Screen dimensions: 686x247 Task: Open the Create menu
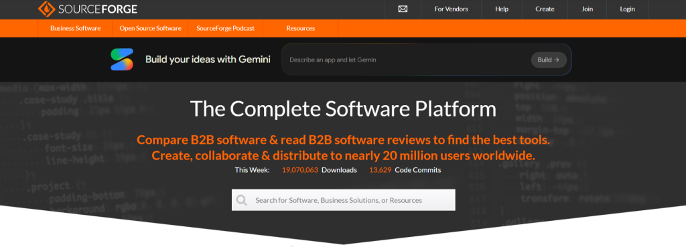(545, 9)
